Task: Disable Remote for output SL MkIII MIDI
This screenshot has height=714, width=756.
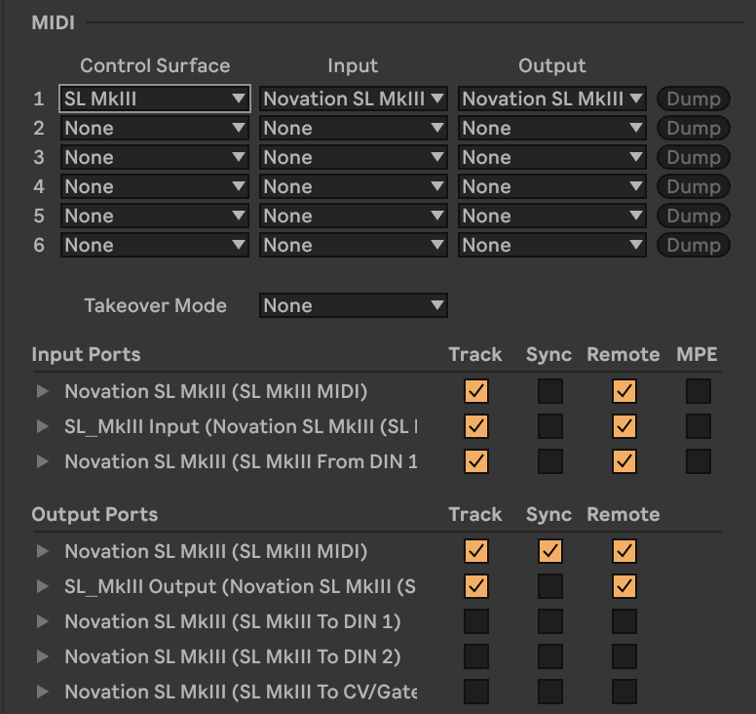Action: tap(624, 551)
